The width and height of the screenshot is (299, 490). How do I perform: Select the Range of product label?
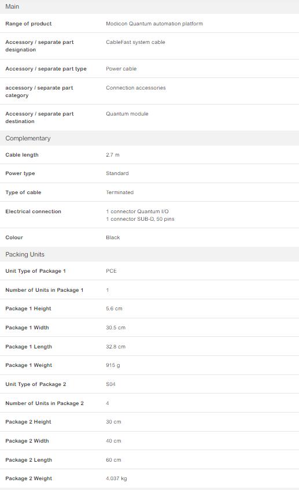click(28, 24)
